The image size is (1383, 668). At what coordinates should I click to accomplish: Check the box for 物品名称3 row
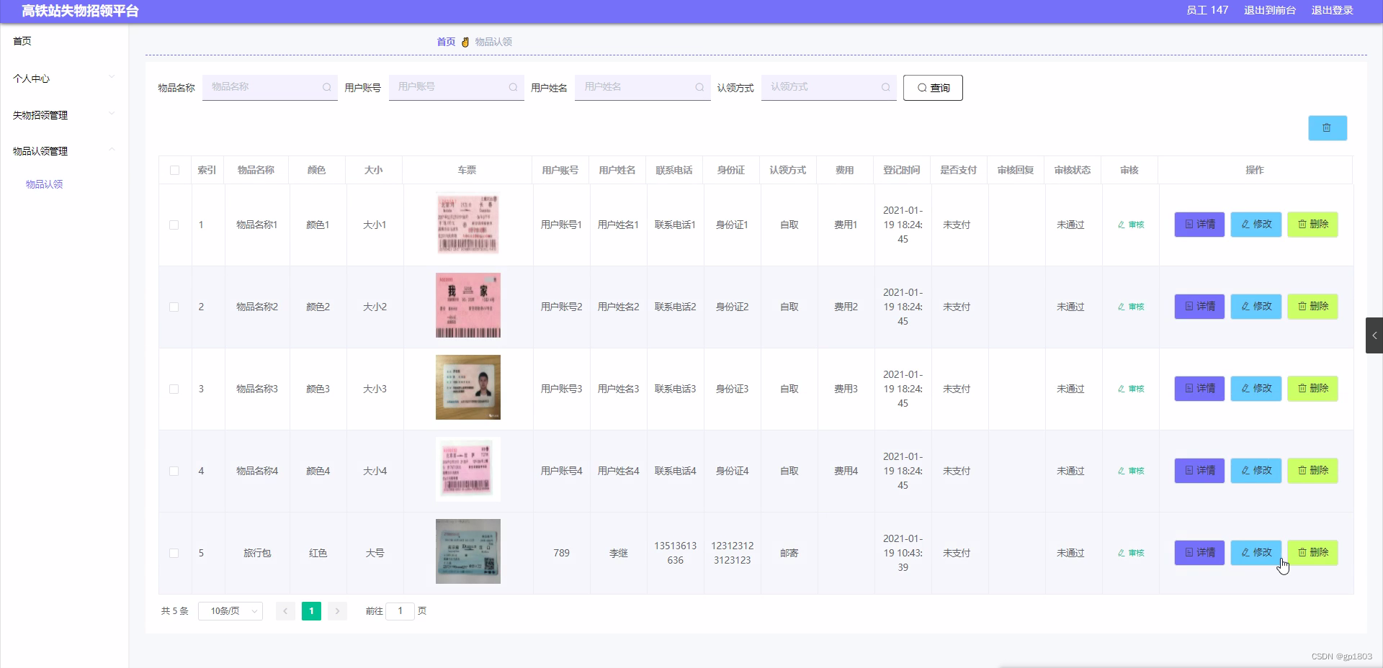click(x=174, y=389)
